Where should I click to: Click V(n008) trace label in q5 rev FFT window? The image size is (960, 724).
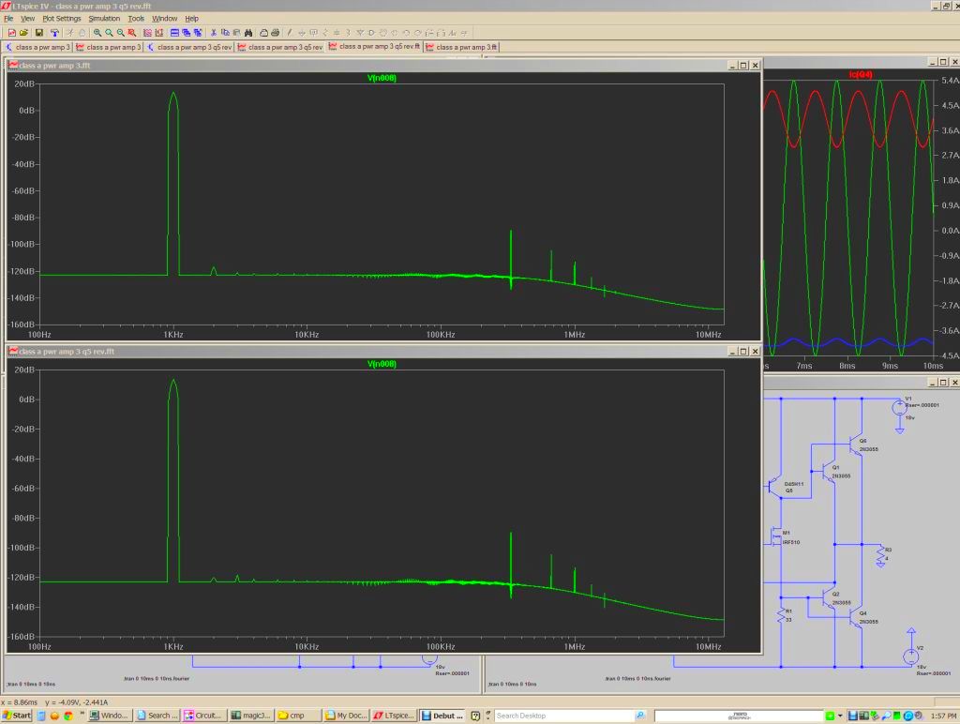(x=382, y=364)
